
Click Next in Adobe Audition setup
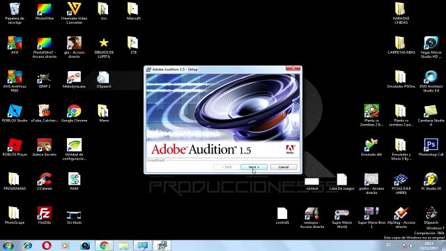(254, 167)
